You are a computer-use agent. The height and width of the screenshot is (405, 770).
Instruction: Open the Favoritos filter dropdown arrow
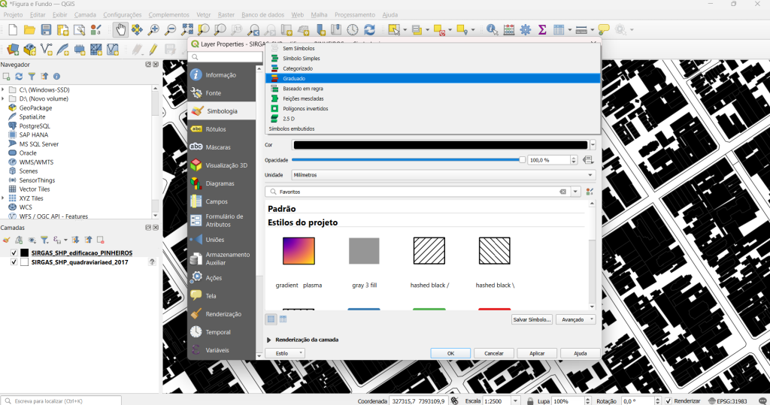[575, 192]
